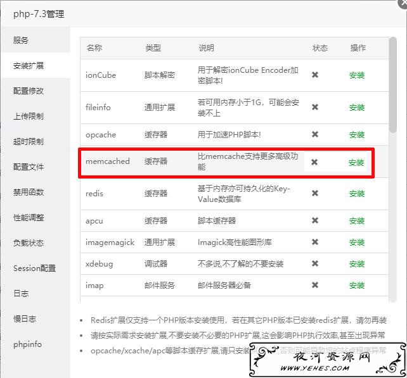The image size is (407, 378).
Task: Select the apcu name cell
Action: [x=94, y=221]
